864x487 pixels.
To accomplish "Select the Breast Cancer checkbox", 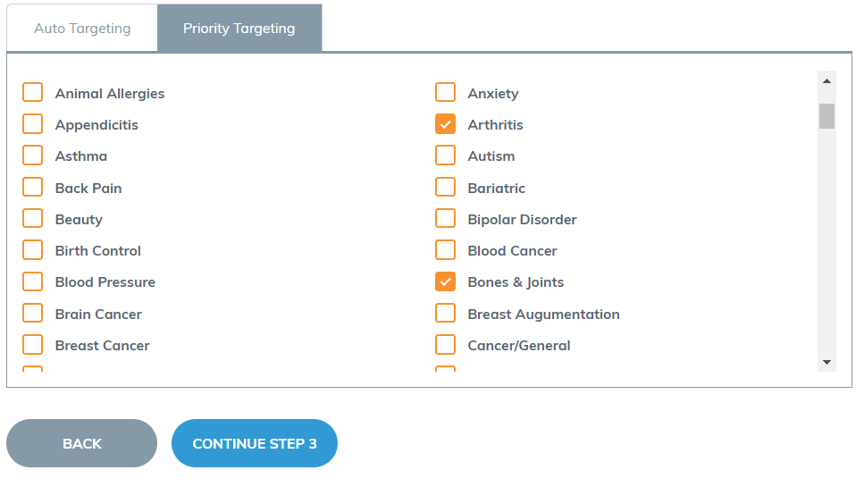I will [x=32, y=345].
